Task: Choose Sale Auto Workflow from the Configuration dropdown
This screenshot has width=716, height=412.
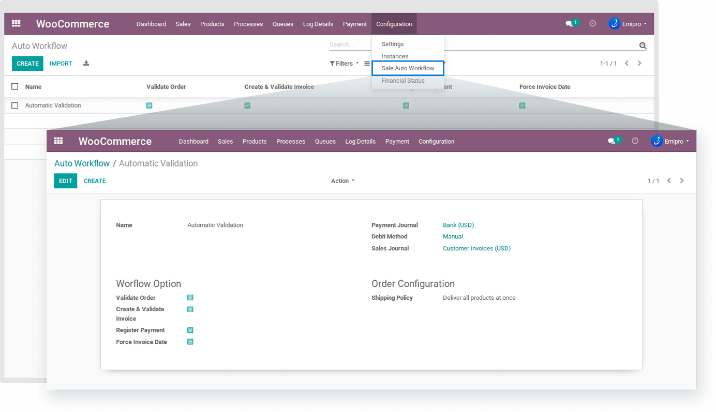Action: (x=408, y=68)
